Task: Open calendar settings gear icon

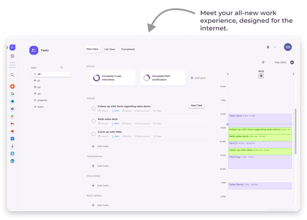Action: pos(292,62)
